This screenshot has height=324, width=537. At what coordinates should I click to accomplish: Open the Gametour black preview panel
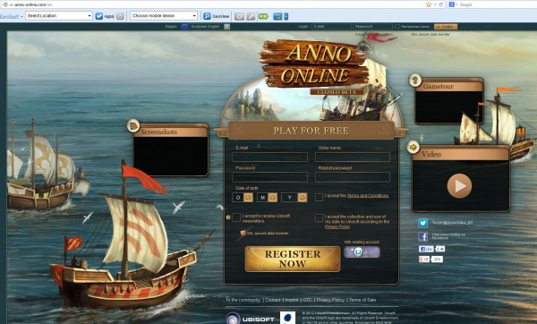(449, 107)
